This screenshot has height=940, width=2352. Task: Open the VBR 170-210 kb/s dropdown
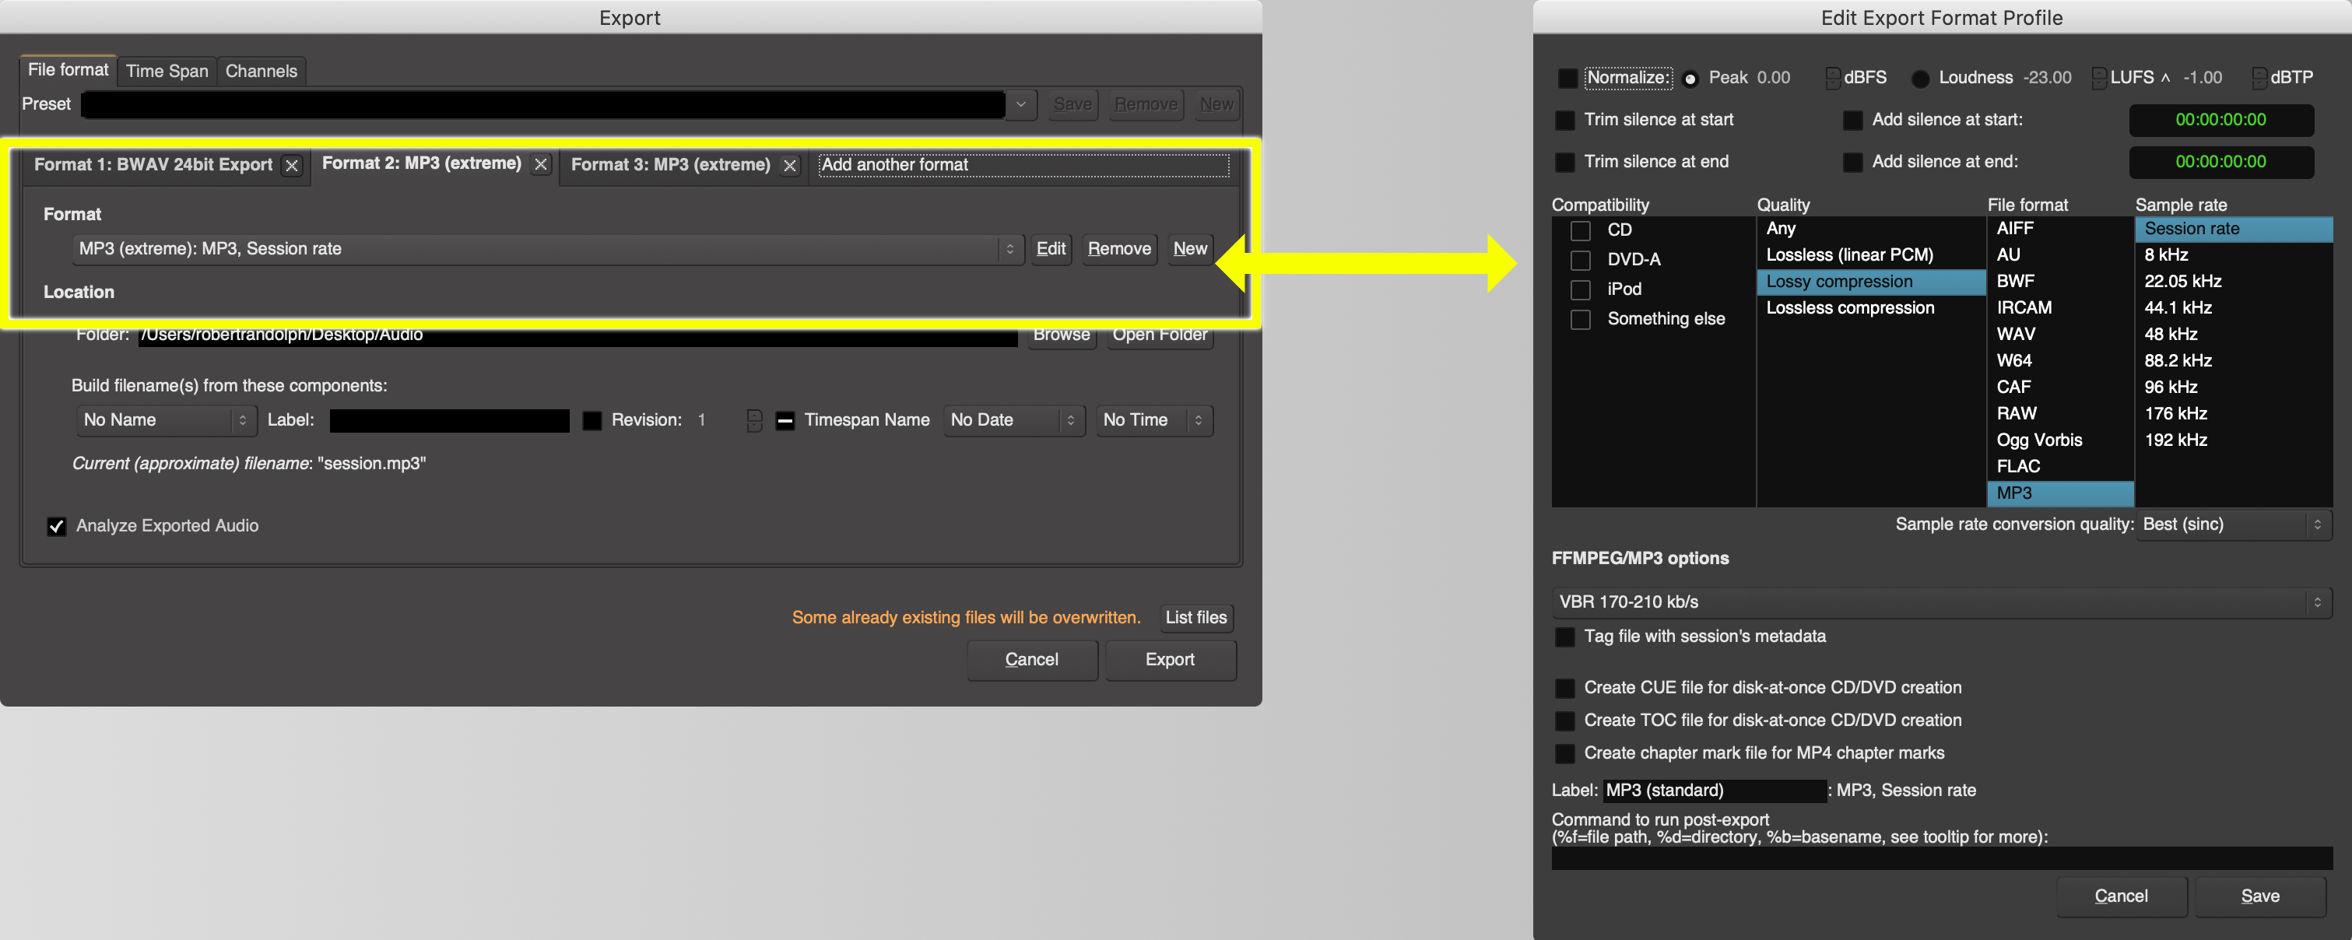(x=1940, y=602)
